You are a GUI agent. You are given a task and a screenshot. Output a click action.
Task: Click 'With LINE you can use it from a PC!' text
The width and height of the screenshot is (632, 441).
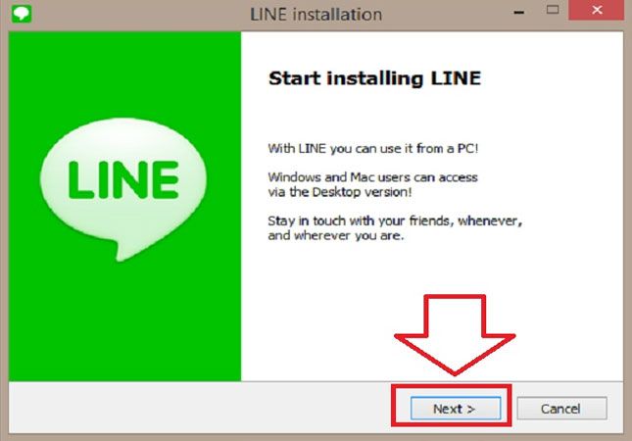pos(373,148)
